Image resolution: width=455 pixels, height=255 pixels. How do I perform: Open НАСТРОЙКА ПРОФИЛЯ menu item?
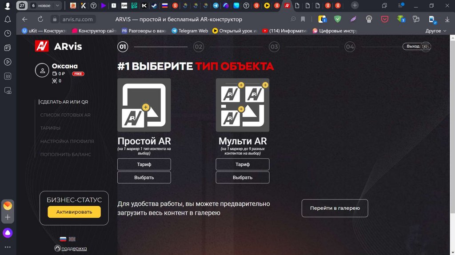click(x=67, y=141)
